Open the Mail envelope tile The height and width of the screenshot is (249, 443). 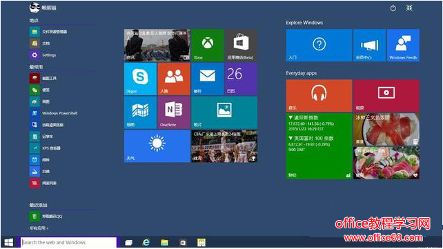[208, 79]
